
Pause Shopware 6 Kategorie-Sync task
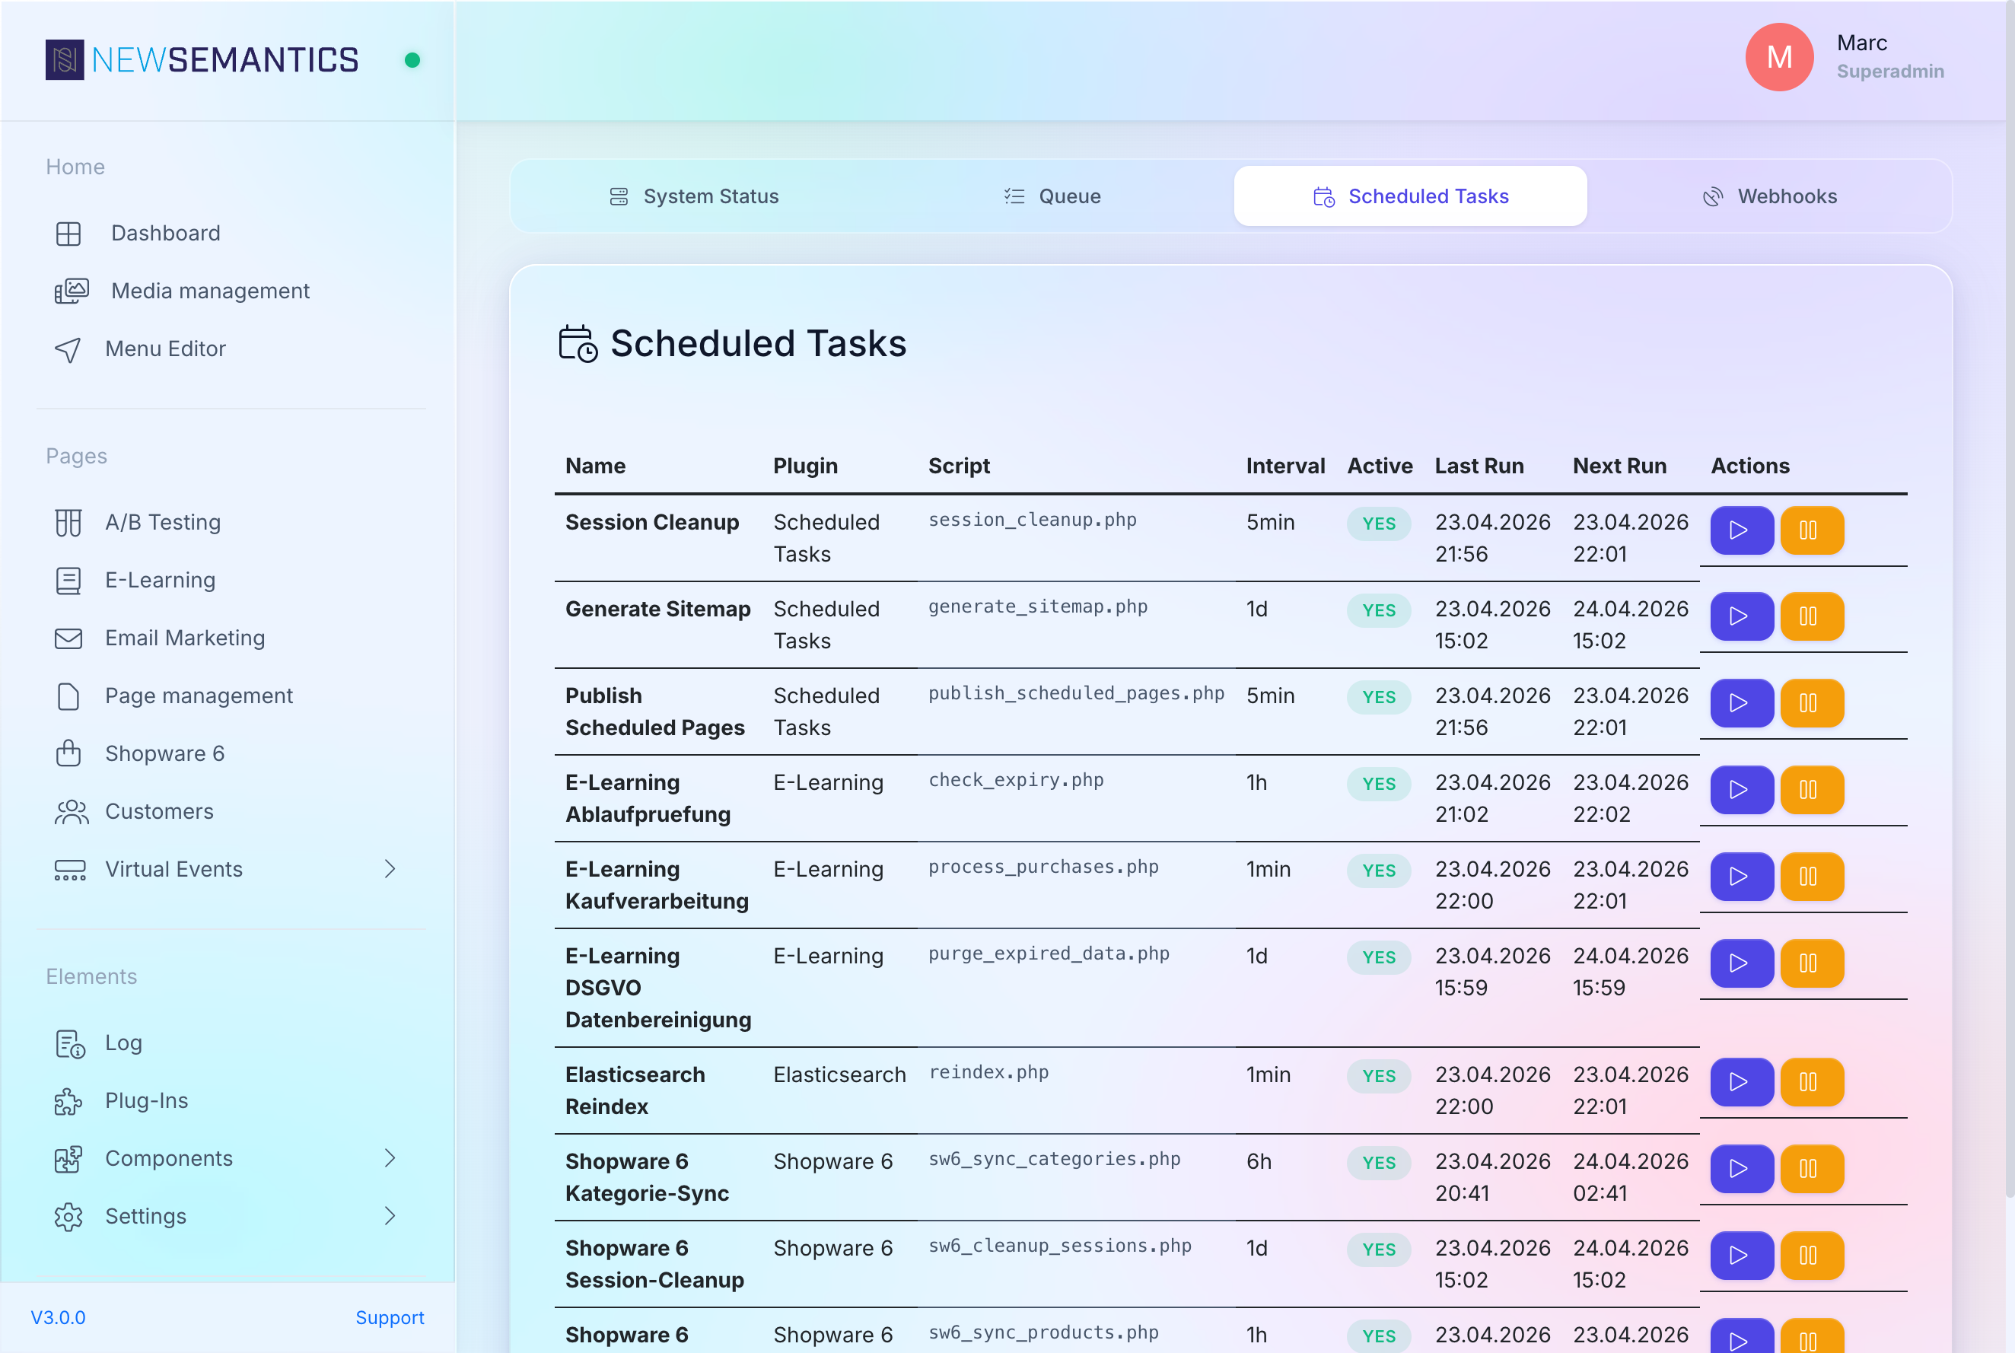1811,1169
